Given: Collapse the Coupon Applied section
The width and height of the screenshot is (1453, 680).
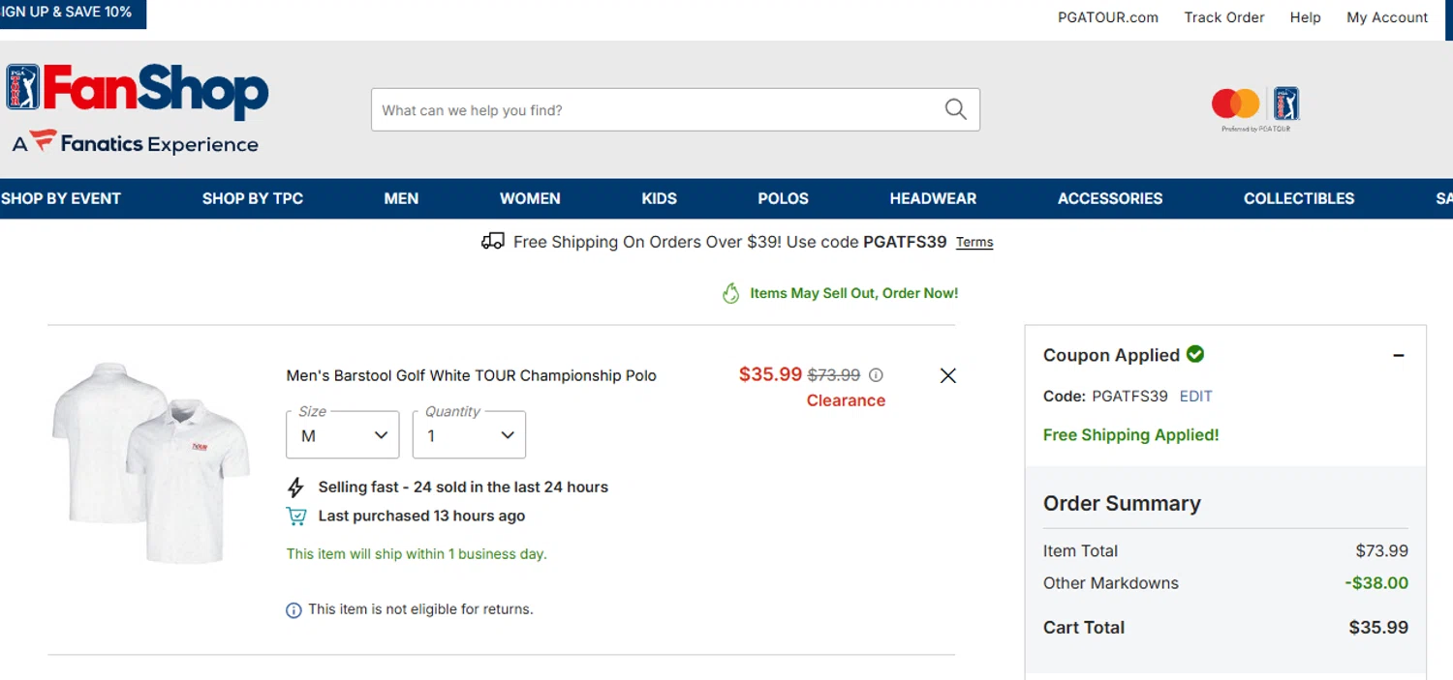Looking at the screenshot, I should (1399, 356).
